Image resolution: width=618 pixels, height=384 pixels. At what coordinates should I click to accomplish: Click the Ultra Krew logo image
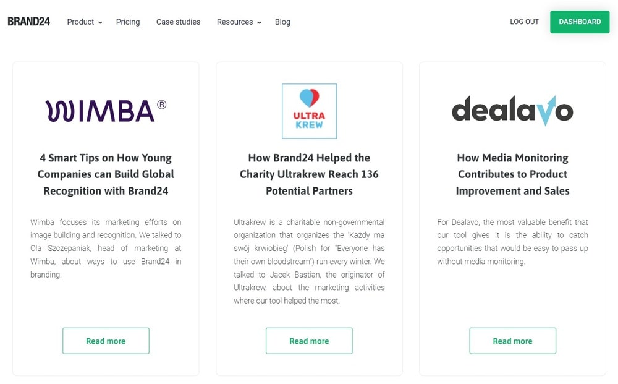click(x=309, y=111)
